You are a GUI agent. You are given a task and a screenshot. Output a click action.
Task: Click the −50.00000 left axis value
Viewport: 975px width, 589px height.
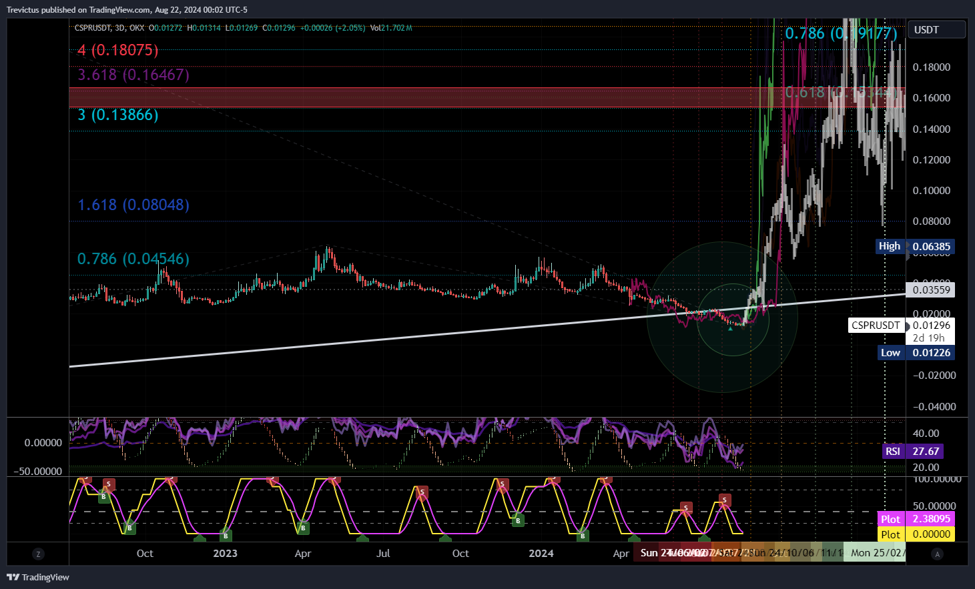pos(37,472)
